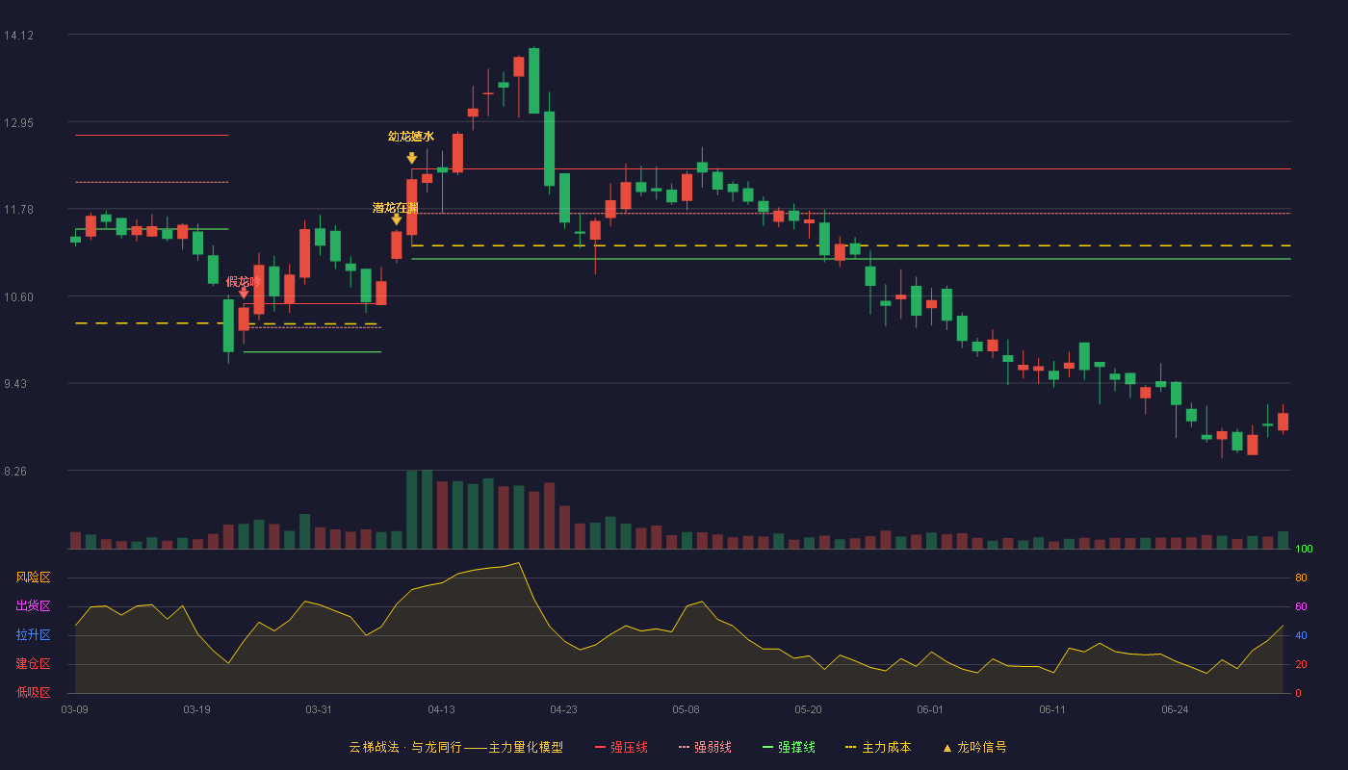Click the 03-31 date label
The width and height of the screenshot is (1348, 770).
[x=319, y=709]
